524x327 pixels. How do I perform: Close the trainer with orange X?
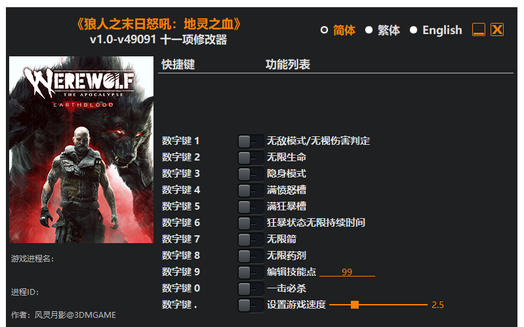pyautogui.click(x=497, y=29)
